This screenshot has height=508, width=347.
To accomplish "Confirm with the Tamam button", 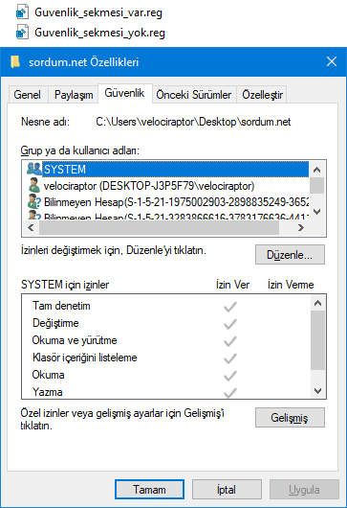I will coord(149,489).
